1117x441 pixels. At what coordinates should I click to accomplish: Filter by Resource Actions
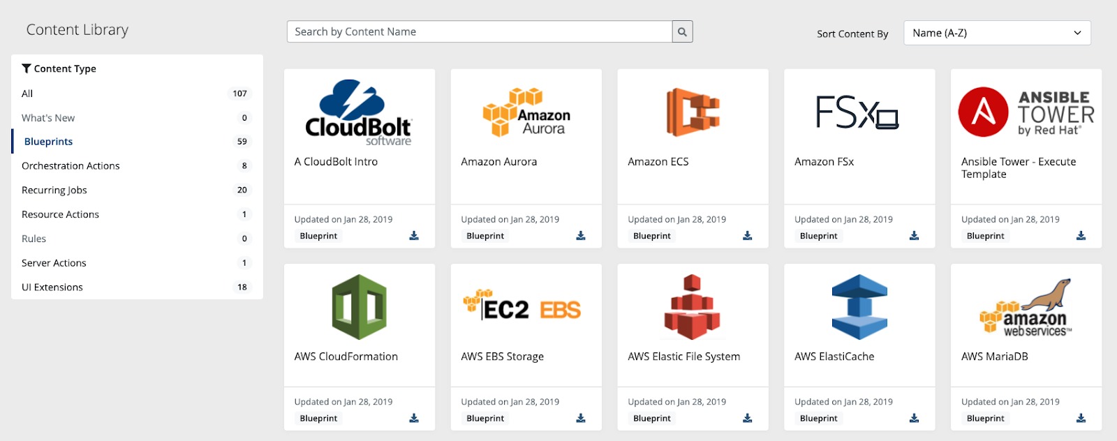[x=137, y=214]
